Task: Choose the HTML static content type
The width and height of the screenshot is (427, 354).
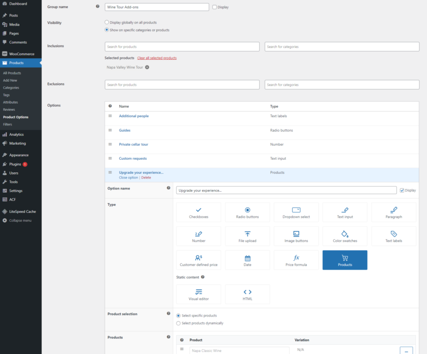Action: pyautogui.click(x=247, y=294)
